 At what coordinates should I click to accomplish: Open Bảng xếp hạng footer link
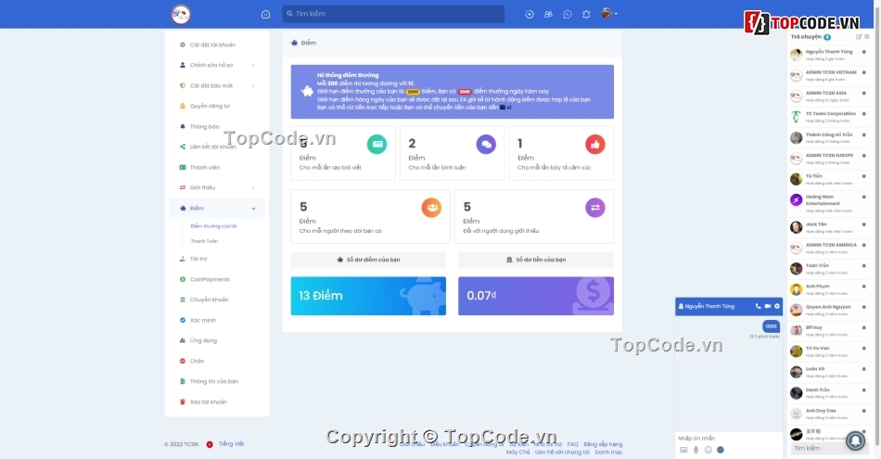[x=603, y=444]
